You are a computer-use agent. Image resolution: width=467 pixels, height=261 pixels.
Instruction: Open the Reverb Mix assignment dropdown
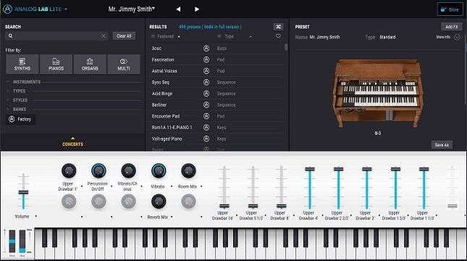[172, 217]
